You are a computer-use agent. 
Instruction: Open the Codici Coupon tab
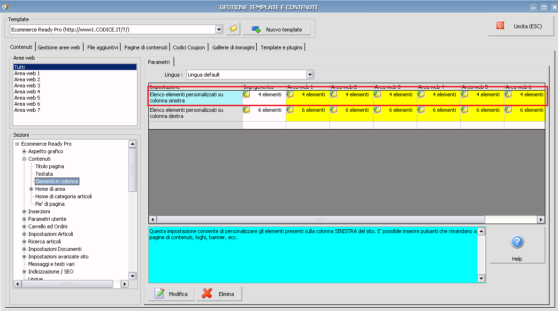pos(189,47)
